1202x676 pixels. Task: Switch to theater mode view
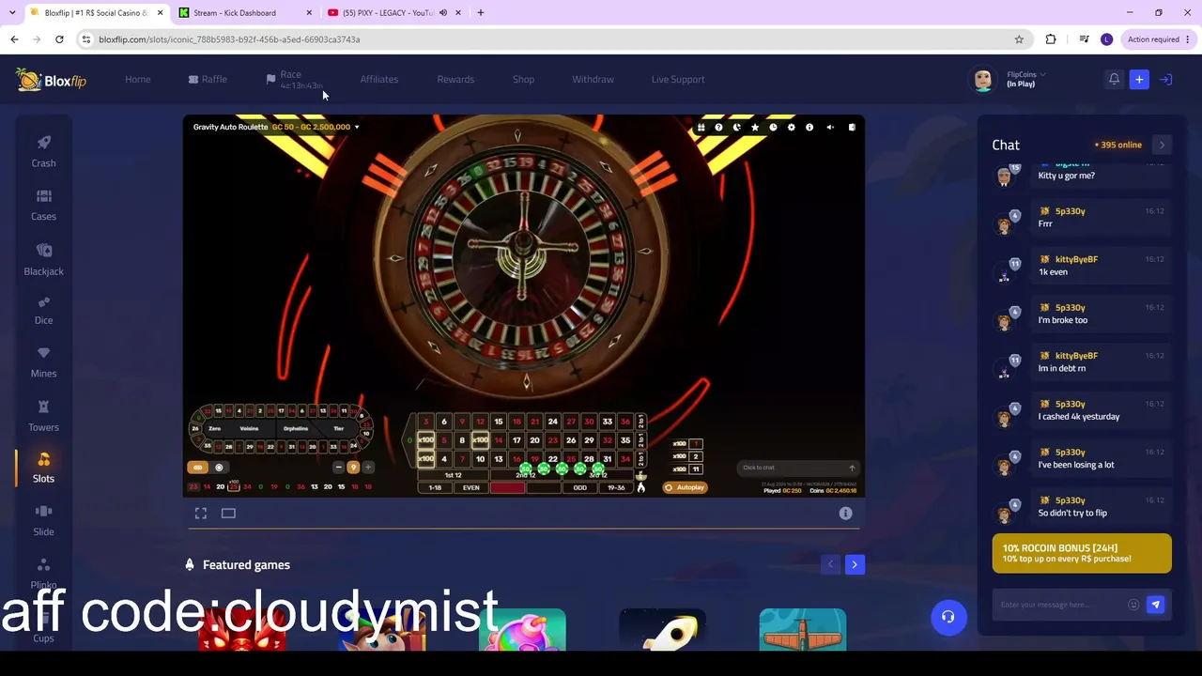228,514
